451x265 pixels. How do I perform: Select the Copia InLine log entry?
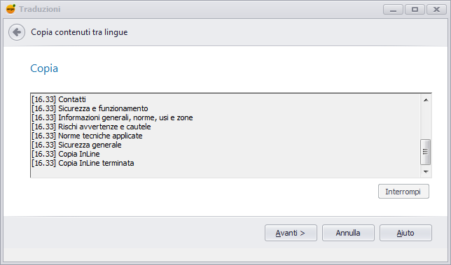coord(66,154)
